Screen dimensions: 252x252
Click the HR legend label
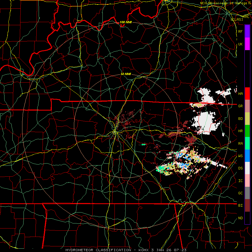pyautogui.click(x=240, y=131)
